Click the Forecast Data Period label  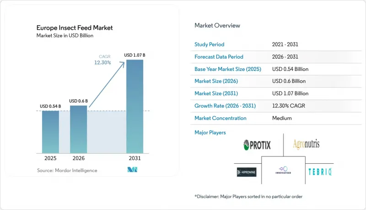[219, 57]
